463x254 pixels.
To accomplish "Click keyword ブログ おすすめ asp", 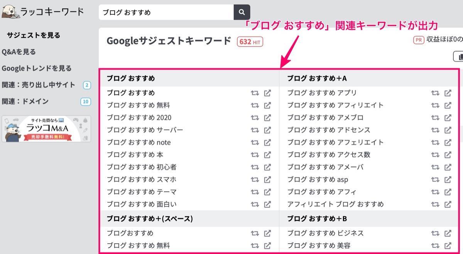I will point(318,179).
